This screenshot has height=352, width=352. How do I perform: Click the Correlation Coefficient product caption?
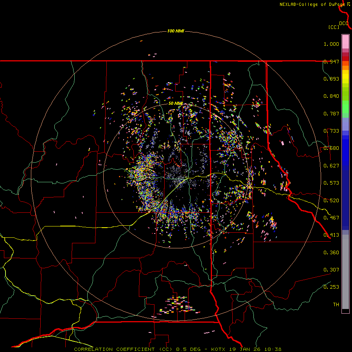(178, 349)
